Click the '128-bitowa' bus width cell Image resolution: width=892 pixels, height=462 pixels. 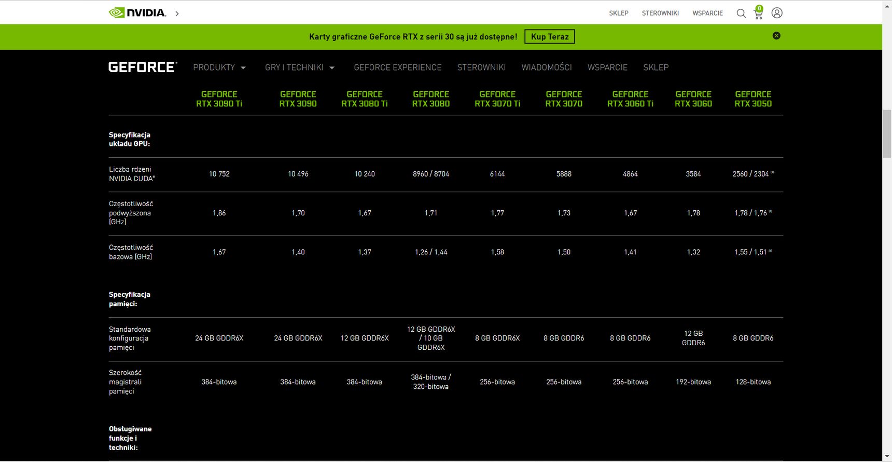[x=753, y=382]
